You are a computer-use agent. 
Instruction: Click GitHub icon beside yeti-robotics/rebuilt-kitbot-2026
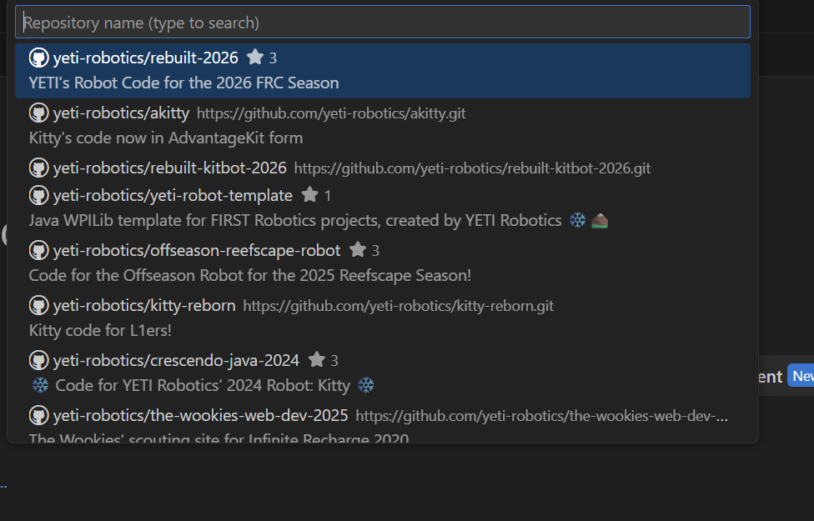click(38, 168)
